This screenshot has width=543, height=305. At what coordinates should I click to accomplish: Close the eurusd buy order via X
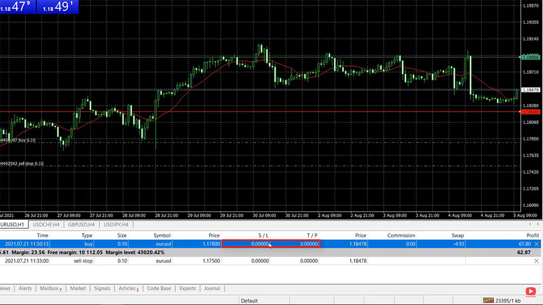coord(536,244)
